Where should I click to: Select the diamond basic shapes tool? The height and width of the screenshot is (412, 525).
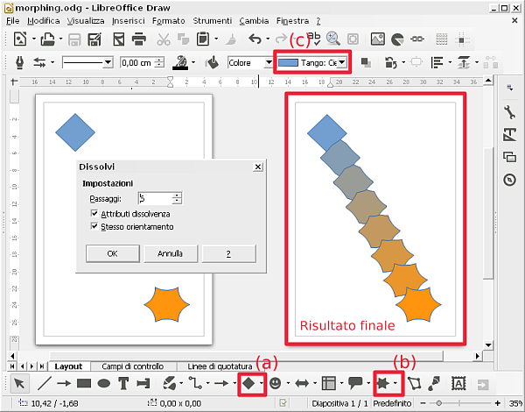[248, 383]
